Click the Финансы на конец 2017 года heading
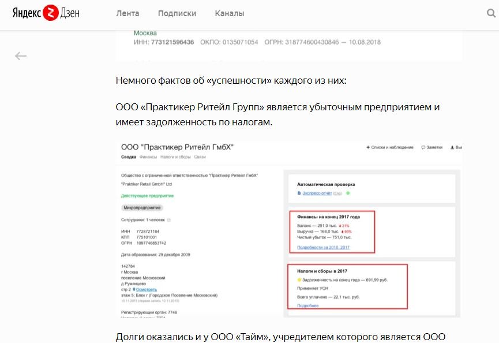This screenshot has height=343, width=499. click(x=328, y=217)
